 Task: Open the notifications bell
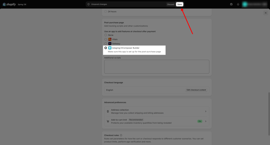[238, 4]
